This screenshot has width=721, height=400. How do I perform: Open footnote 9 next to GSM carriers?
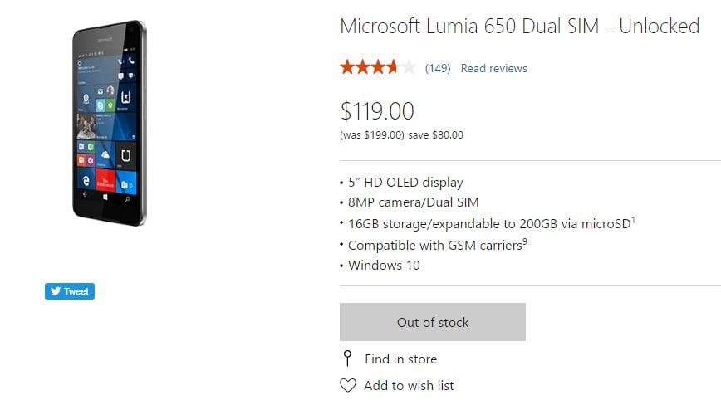[x=525, y=241]
